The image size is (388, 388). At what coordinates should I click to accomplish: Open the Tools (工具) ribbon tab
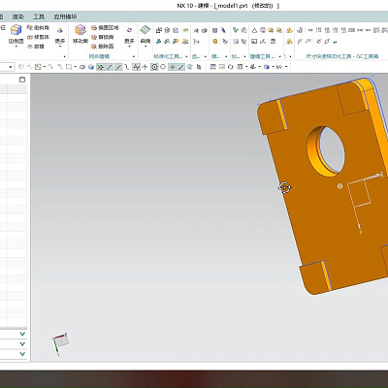coord(39,16)
